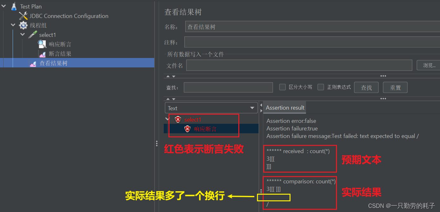
Task: Click the select1 sampler pipette icon
Action: [x=33, y=35]
